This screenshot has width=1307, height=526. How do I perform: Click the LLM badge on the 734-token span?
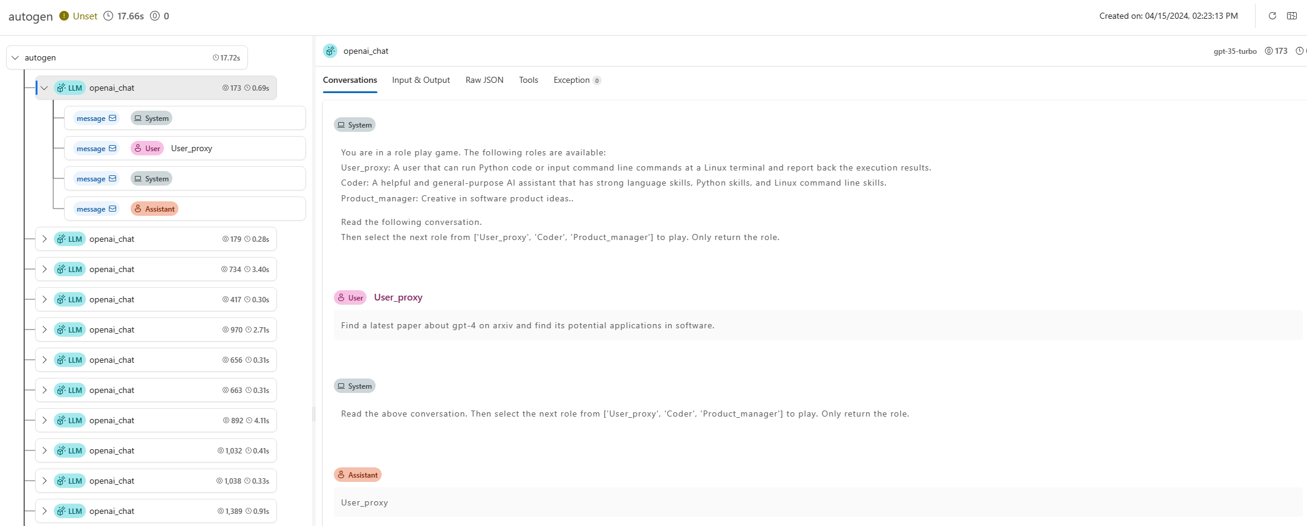coord(70,269)
